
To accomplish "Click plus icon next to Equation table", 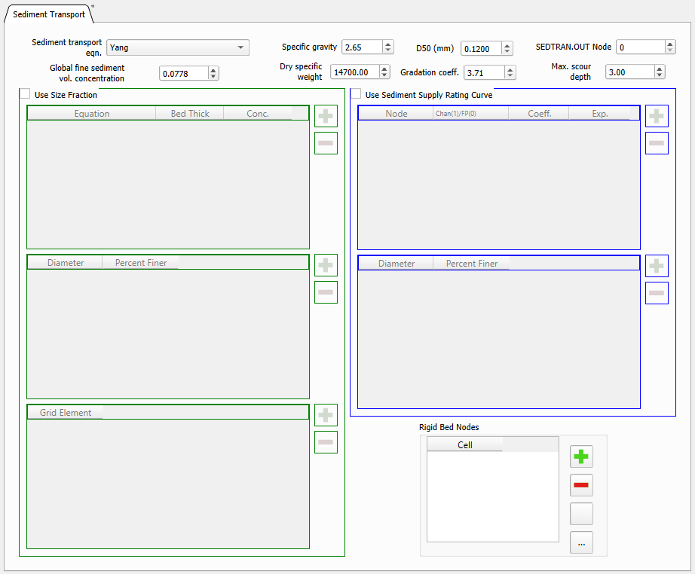I will 326,117.
